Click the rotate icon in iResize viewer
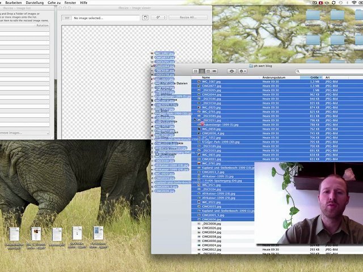Viewport: 363px width, 272px height. tap(145, 18)
